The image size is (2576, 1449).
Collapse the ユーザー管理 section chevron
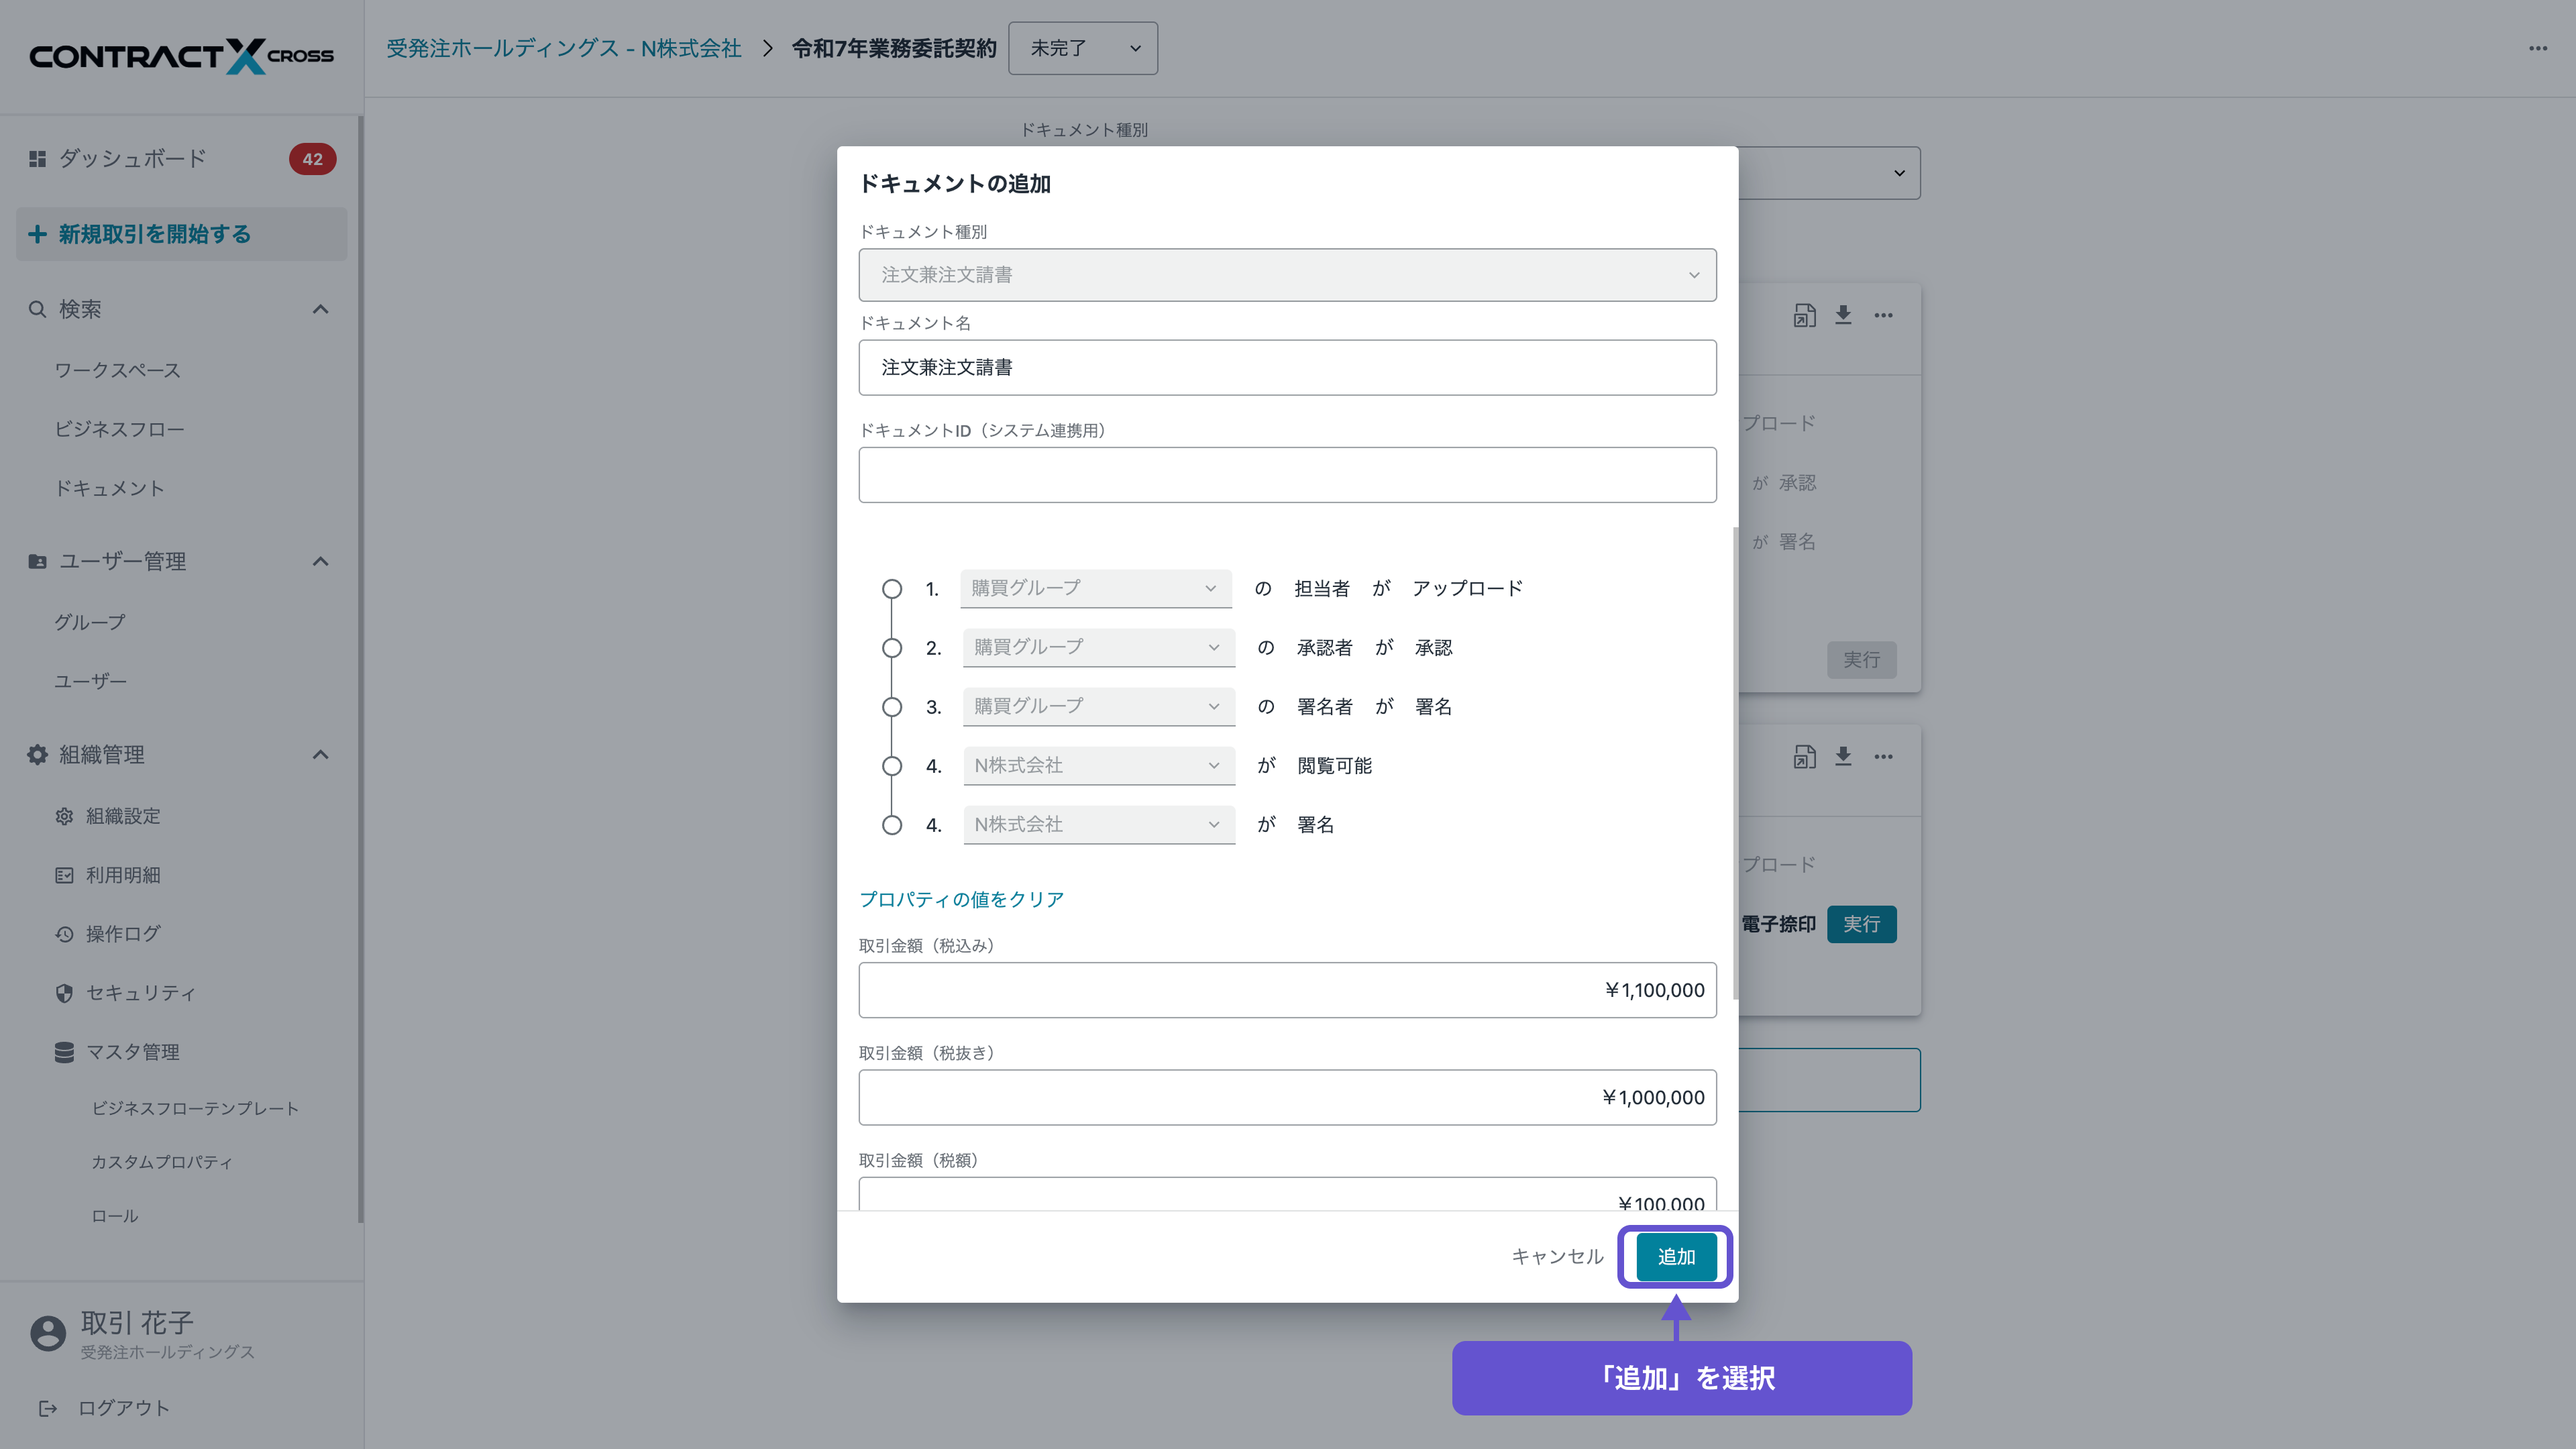(320, 561)
